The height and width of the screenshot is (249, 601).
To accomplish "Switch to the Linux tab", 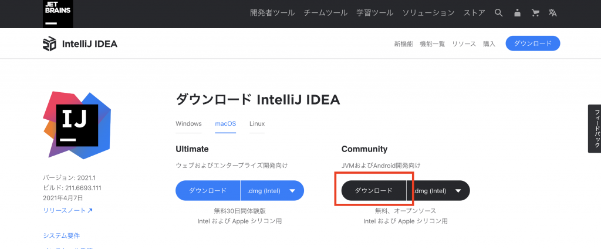I will click(257, 124).
